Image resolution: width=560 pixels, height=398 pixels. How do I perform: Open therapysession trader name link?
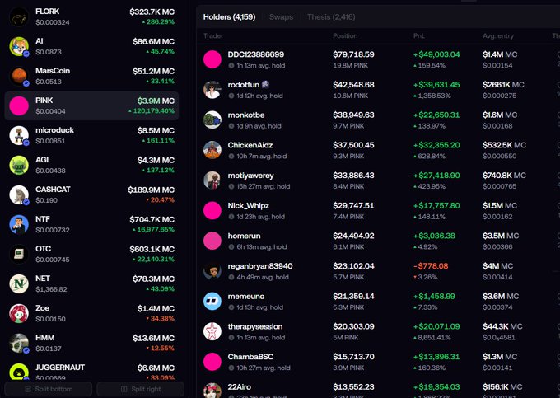point(255,326)
